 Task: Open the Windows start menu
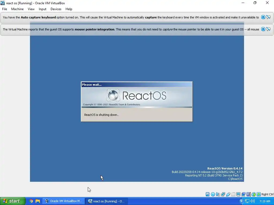(13, 201)
